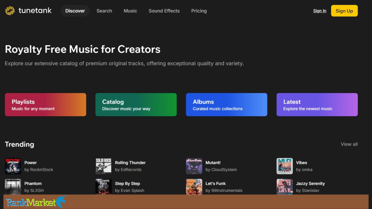
Task: Visit artist Stanislav
Action: coord(310,190)
